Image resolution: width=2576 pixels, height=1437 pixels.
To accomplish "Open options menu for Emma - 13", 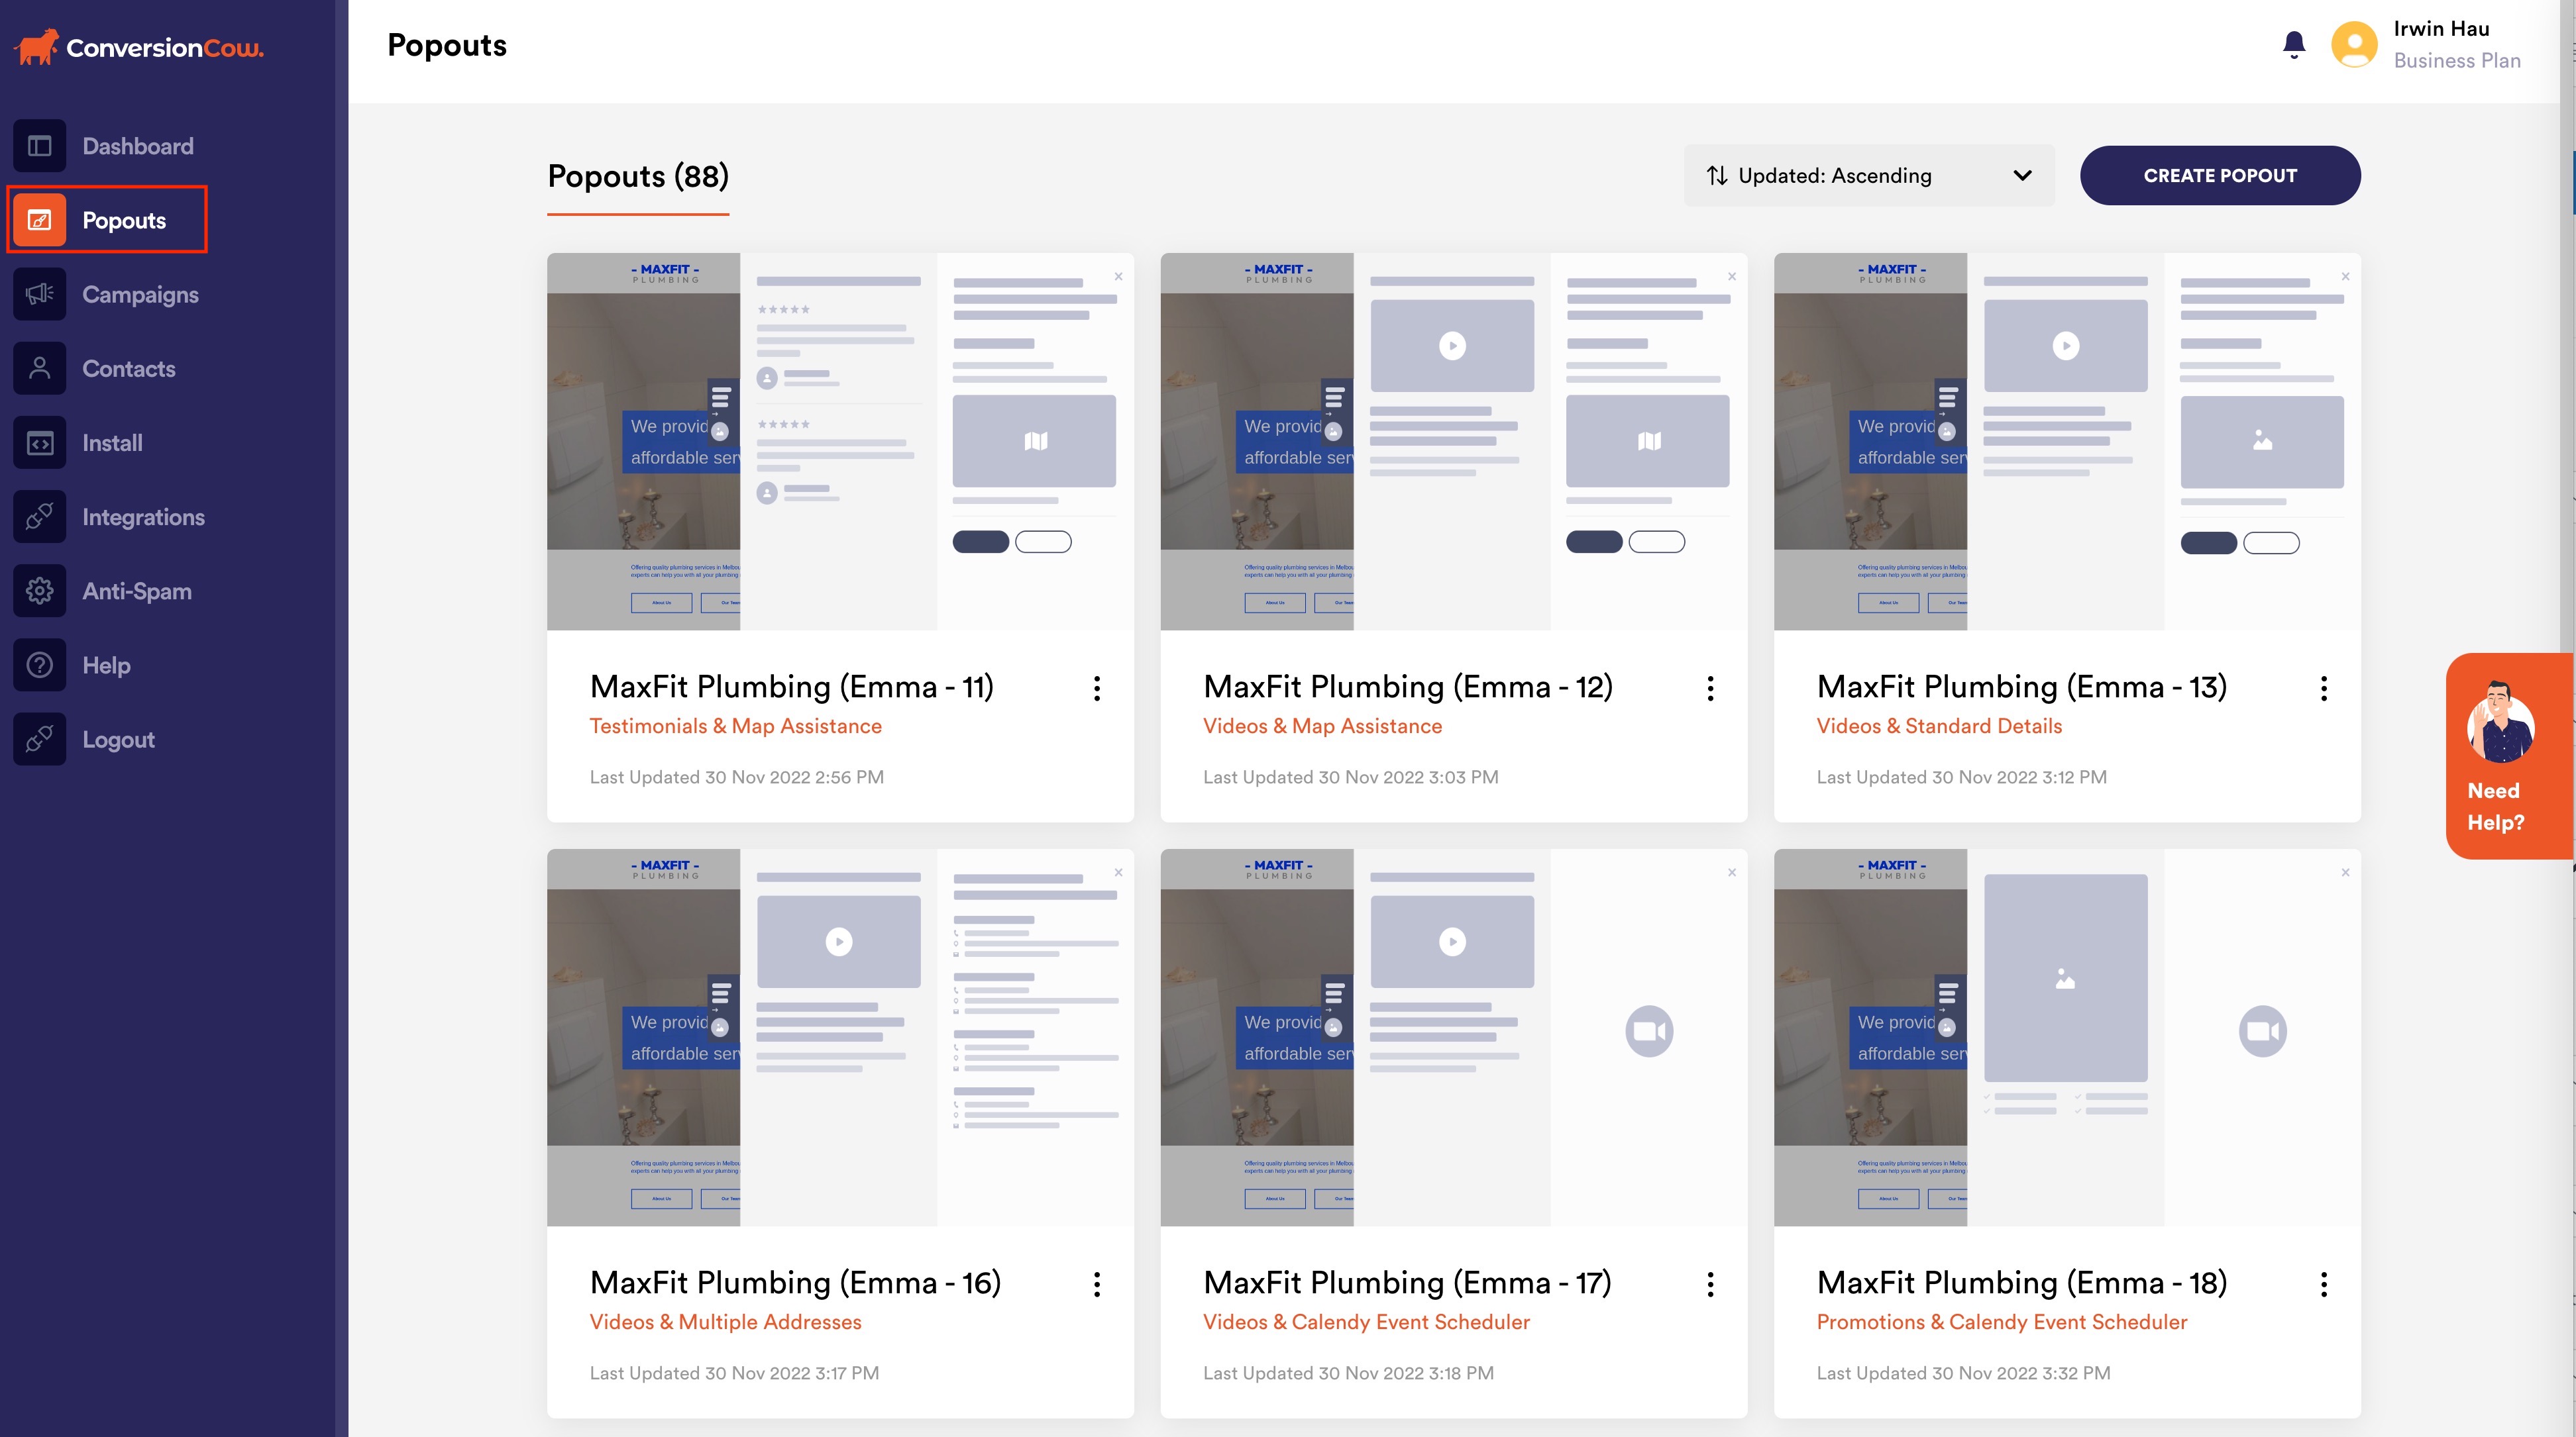I will tap(2324, 689).
